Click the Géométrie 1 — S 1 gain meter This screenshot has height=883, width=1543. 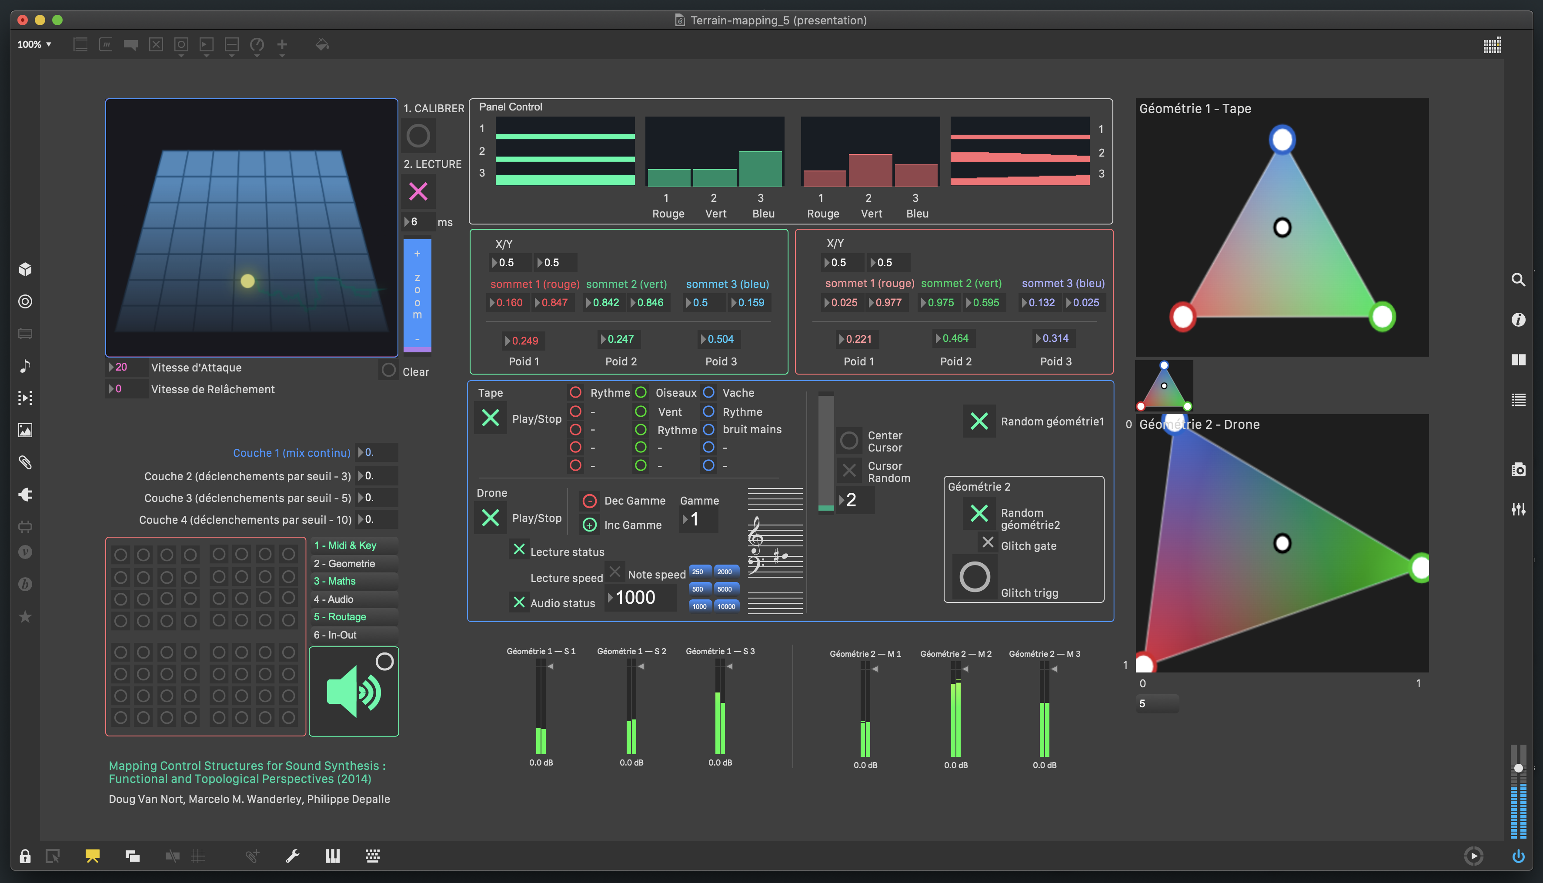tap(541, 707)
